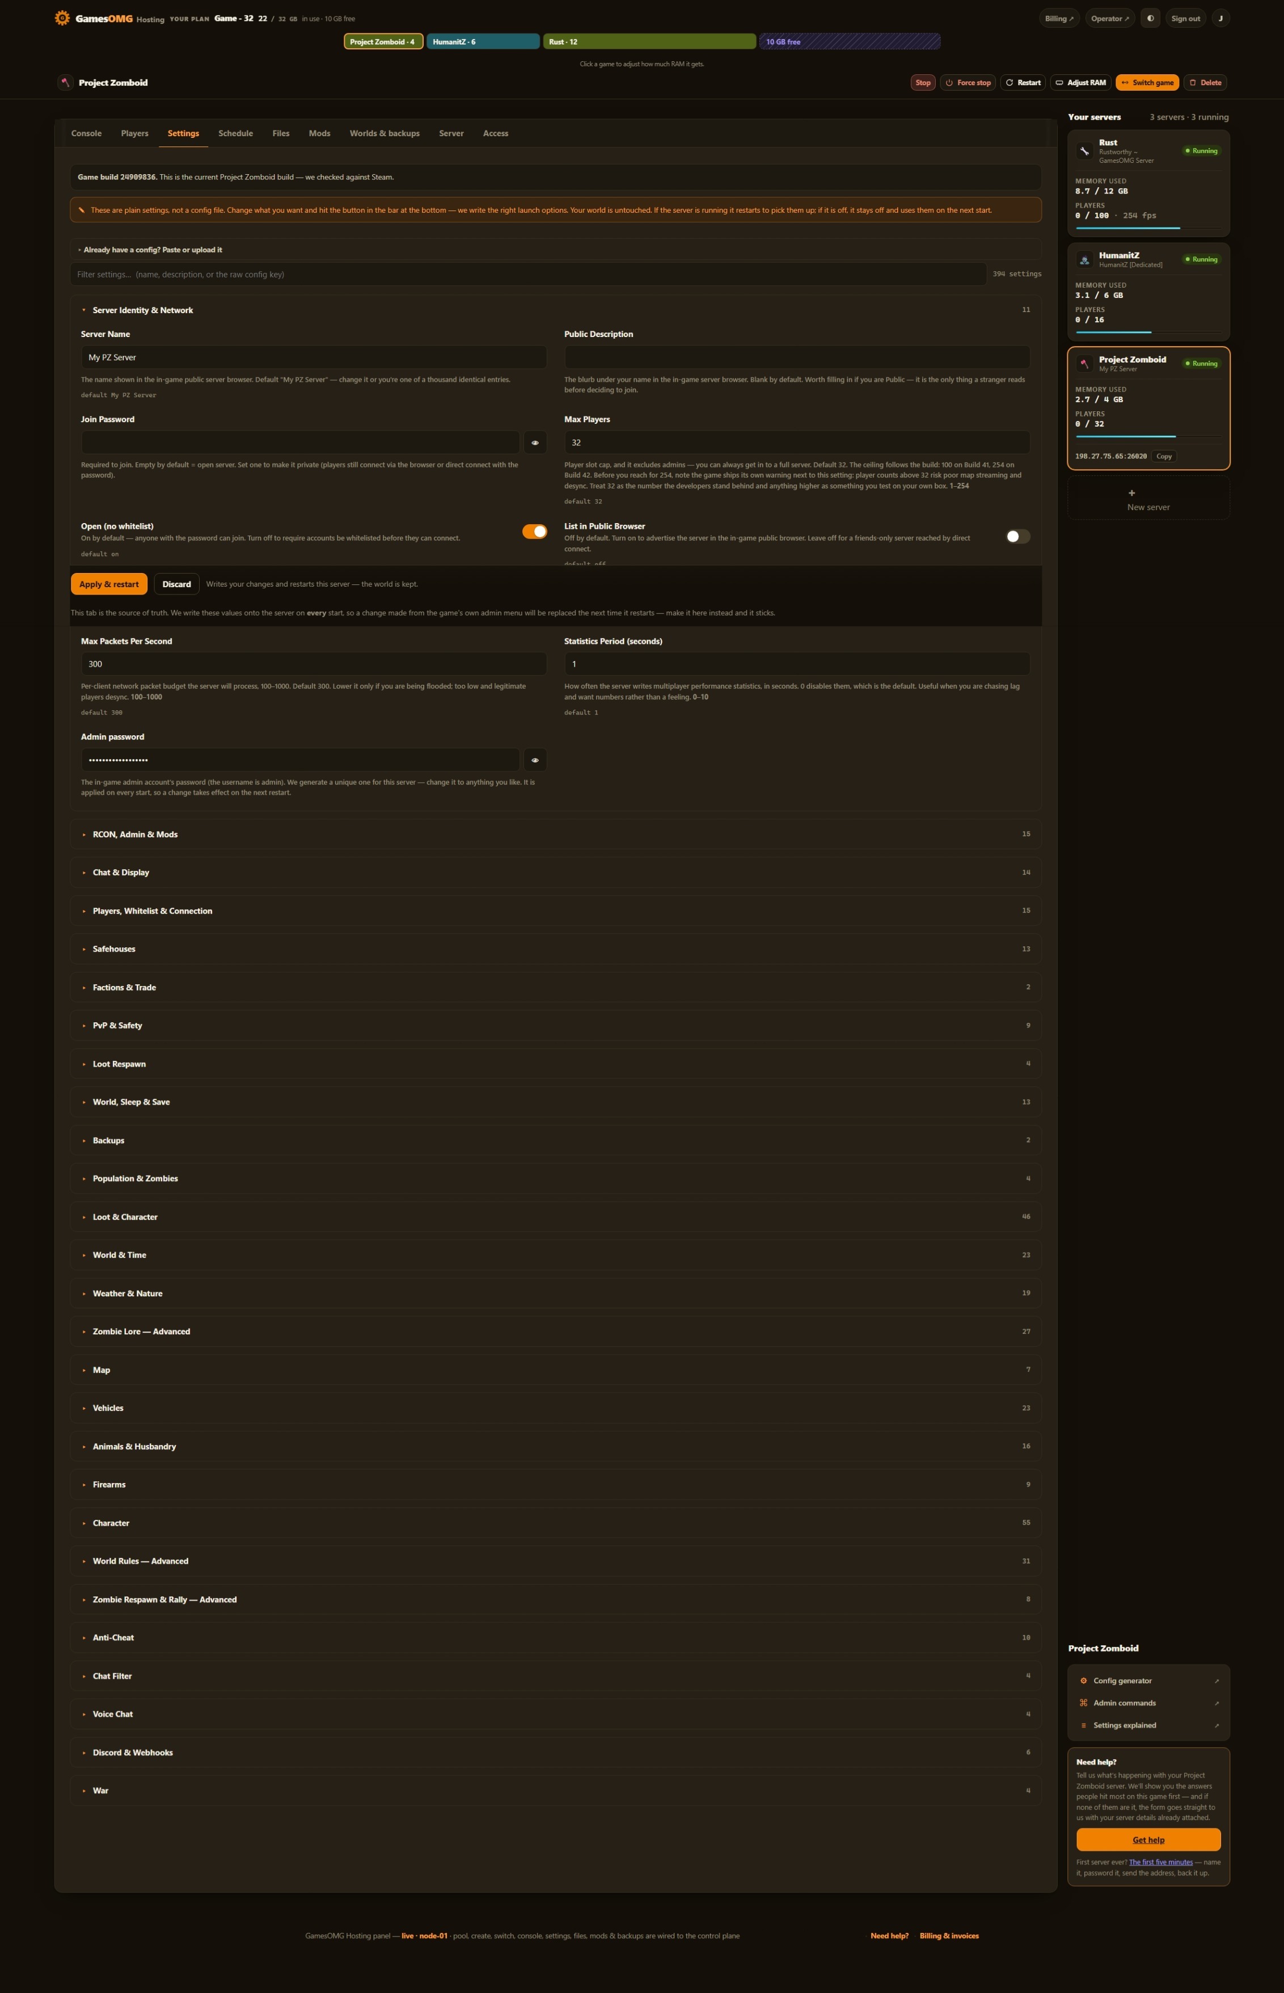Click the Admin commands command icon

[1083, 1703]
